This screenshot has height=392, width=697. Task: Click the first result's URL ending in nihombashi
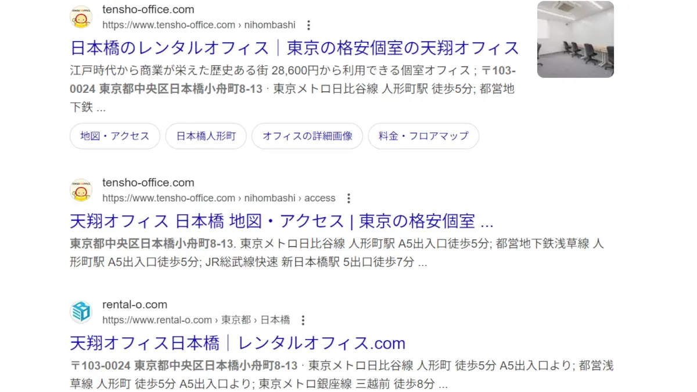point(199,26)
